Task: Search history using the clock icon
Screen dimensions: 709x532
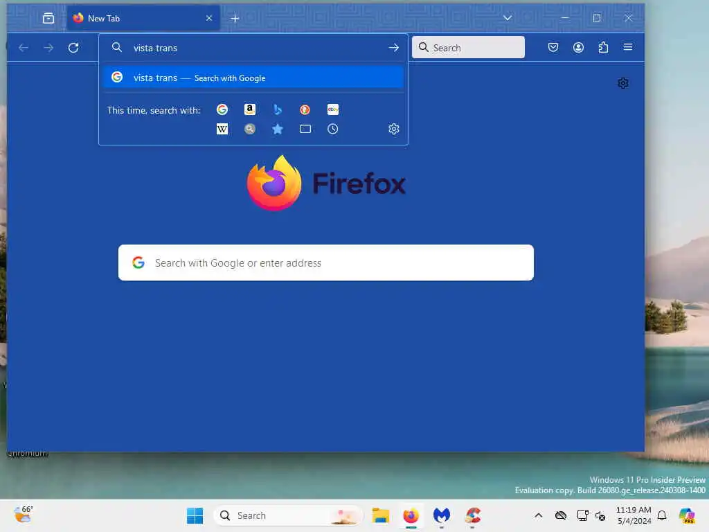Action: (333, 129)
